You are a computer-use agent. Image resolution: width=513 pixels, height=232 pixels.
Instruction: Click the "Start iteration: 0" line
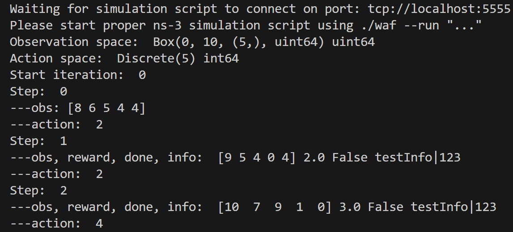[x=77, y=75]
